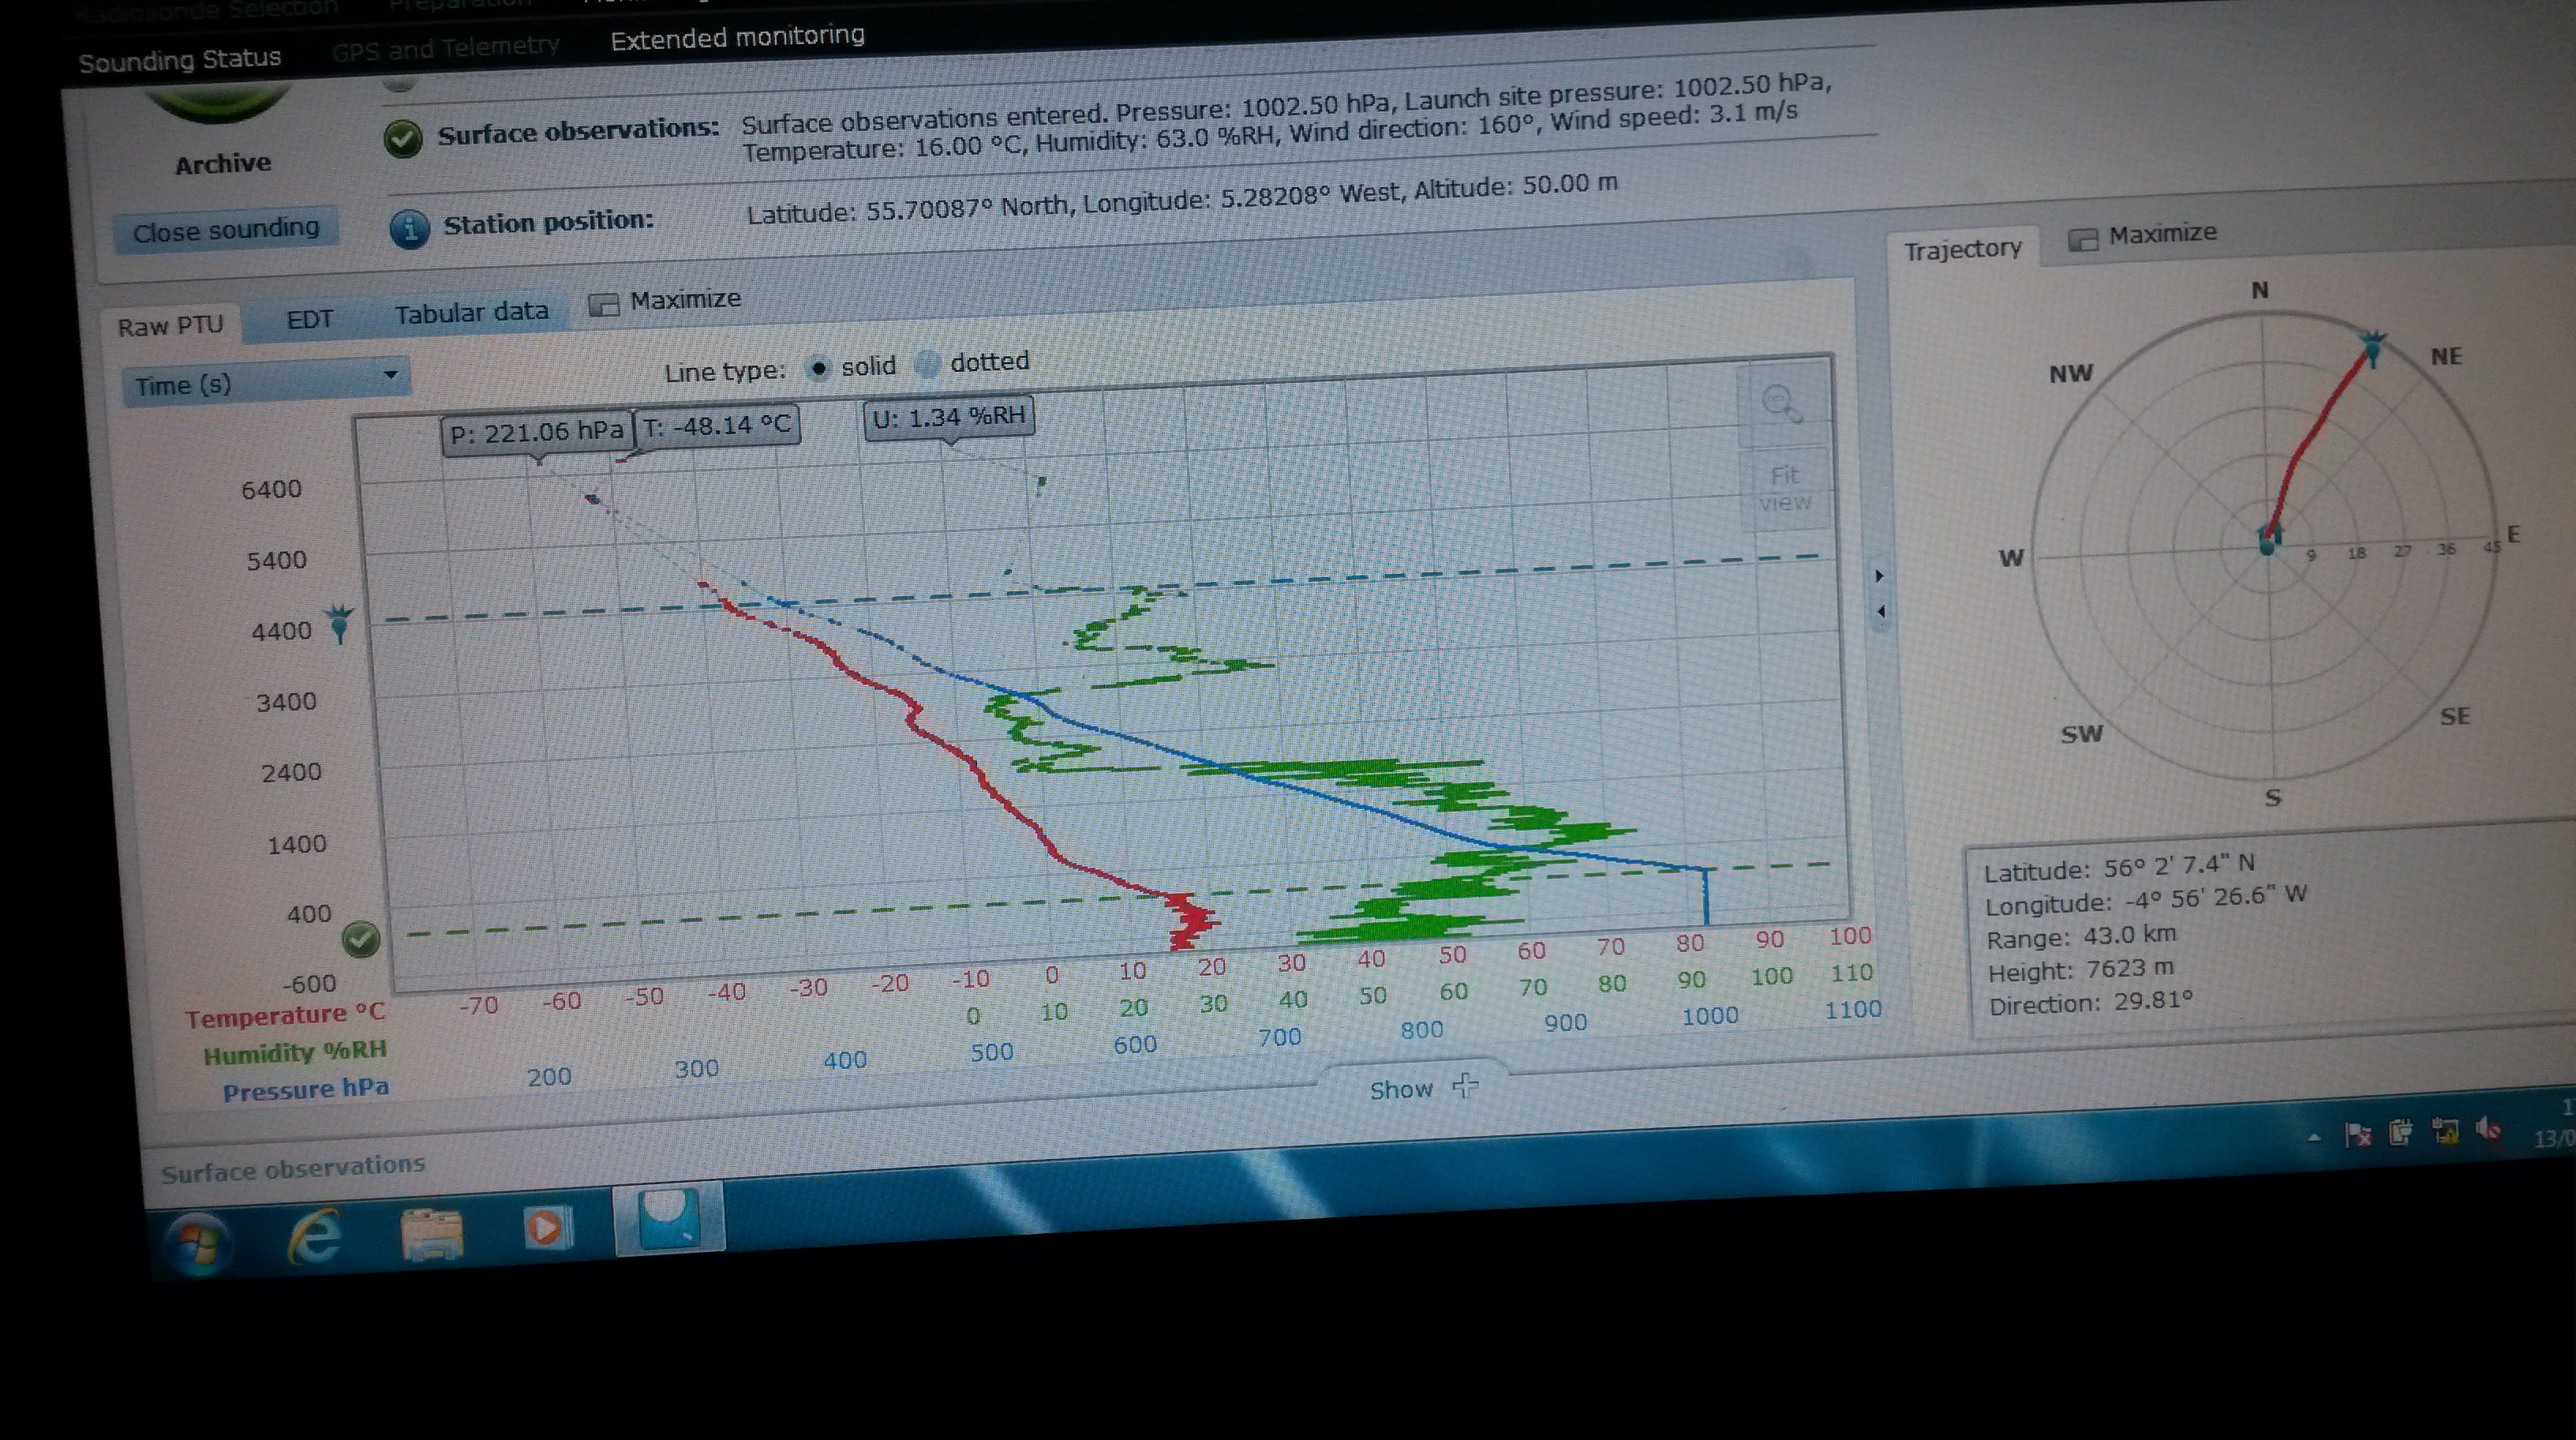This screenshot has width=2576, height=1440.
Task: Switch to the EDT tab
Action: pos(309,320)
